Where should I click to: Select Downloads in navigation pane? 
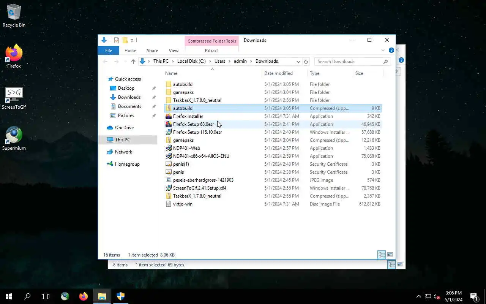129,97
